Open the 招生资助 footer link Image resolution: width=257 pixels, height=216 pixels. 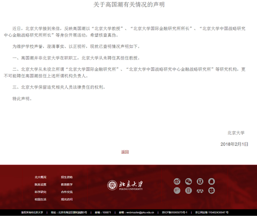(67, 177)
